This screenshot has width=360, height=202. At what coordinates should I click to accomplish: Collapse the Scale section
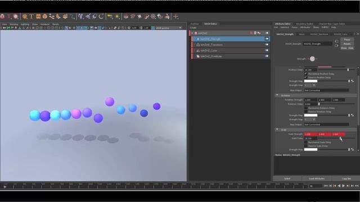(277, 130)
